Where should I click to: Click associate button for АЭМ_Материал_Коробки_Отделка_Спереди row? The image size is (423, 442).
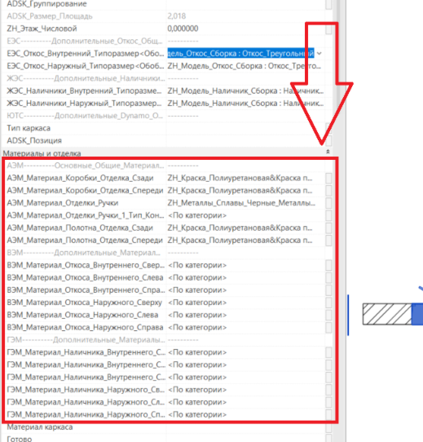click(328, 191)
